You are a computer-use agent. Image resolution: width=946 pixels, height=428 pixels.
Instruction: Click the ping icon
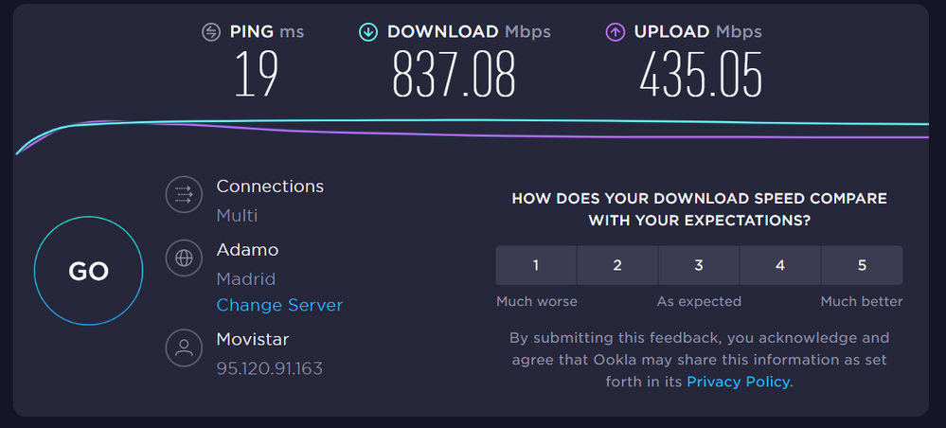pos(211,32)
